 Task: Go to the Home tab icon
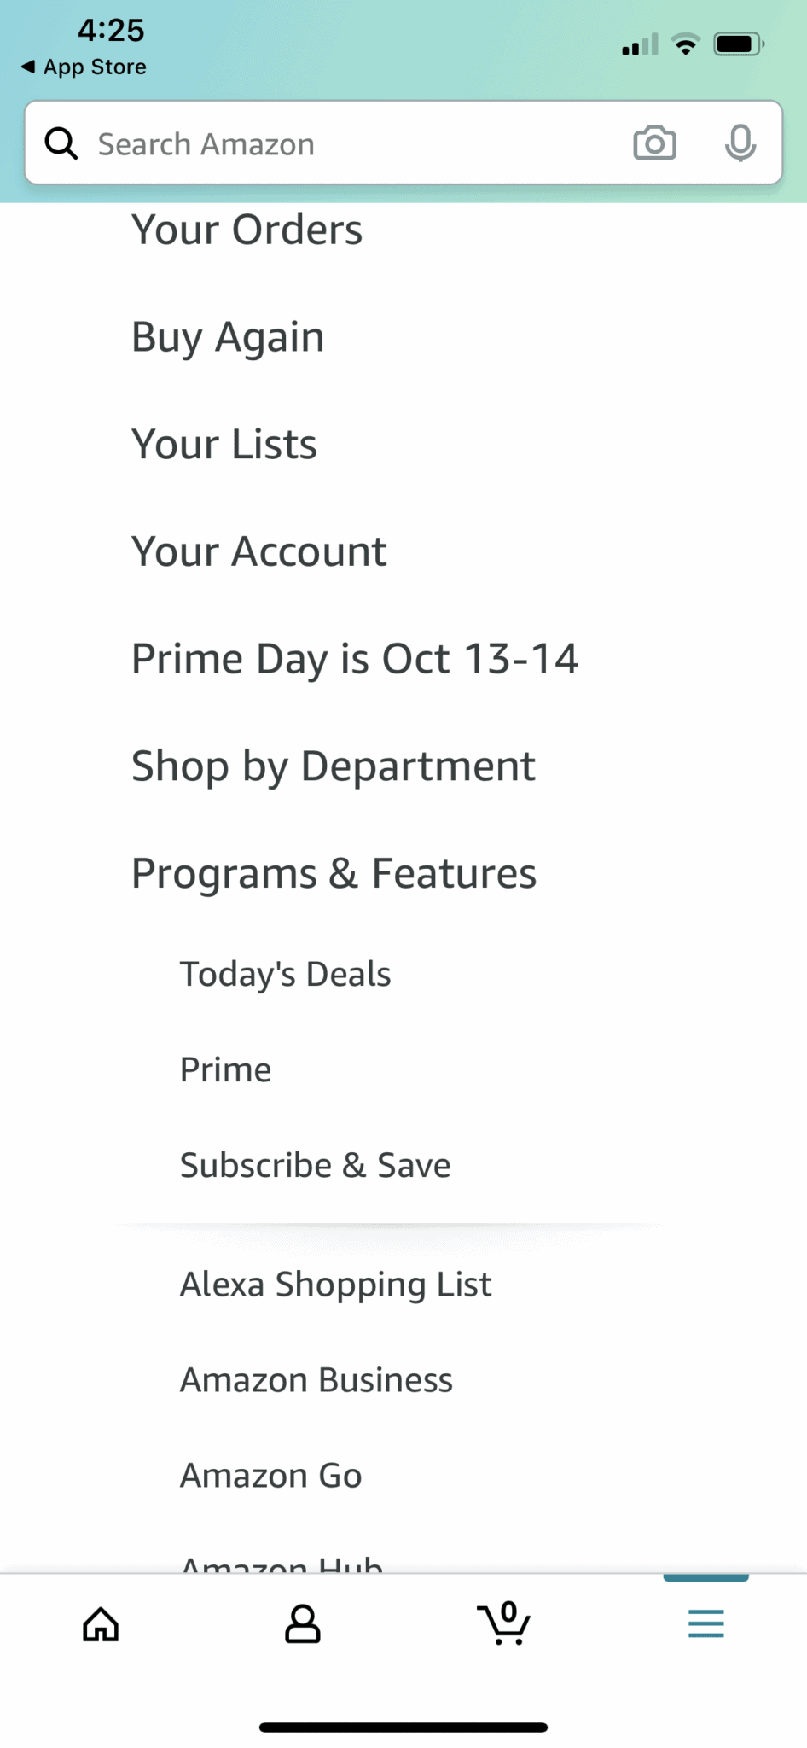click(101, 1623)
